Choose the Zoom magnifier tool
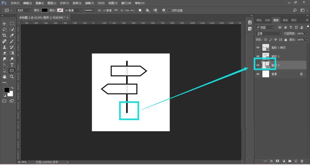 click(12, 76)
